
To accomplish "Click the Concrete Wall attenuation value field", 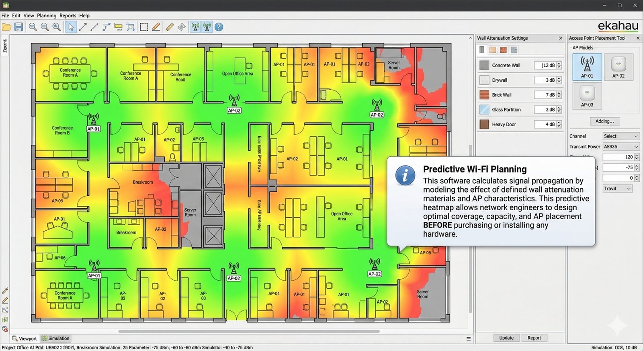I will coord(545,65).
